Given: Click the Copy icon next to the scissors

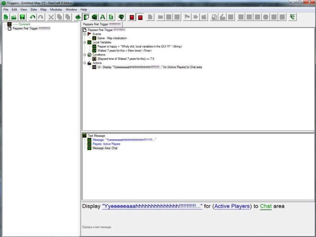Looking at the screenshot, I should point(59,17).
